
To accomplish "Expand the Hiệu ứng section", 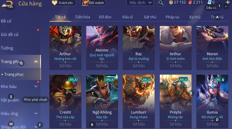I will (x=36, y=113).
